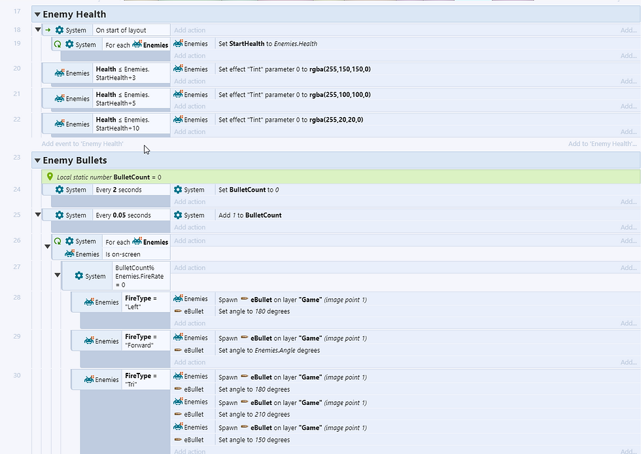Image resolution: width=641 pixels, height=454 pixels.
Task: Click Enemies icon of rgba(255,20,20,0) action
Action: [x=178, y=120]
